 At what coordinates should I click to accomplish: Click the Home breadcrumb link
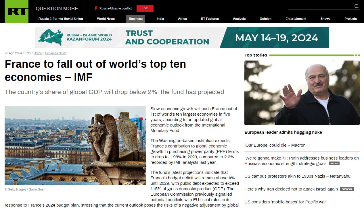point(38,53)
